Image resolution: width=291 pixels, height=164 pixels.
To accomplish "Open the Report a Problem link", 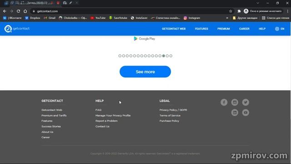I will [106, 121].
